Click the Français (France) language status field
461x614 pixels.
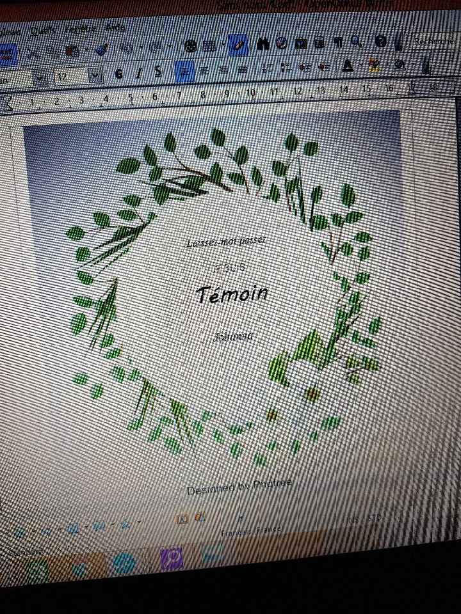[250, 530]
